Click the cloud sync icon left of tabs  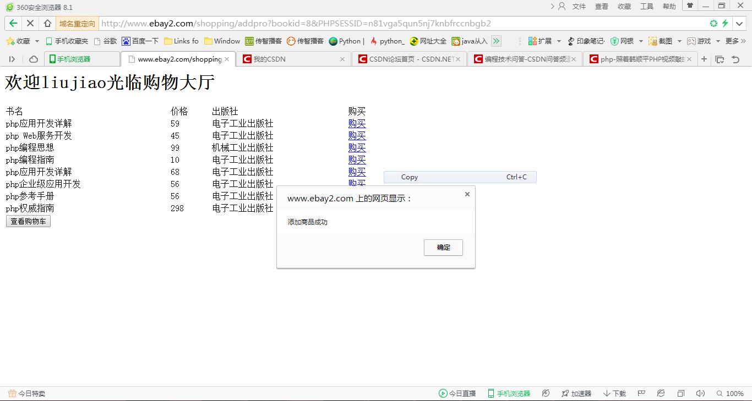[34, 59]
